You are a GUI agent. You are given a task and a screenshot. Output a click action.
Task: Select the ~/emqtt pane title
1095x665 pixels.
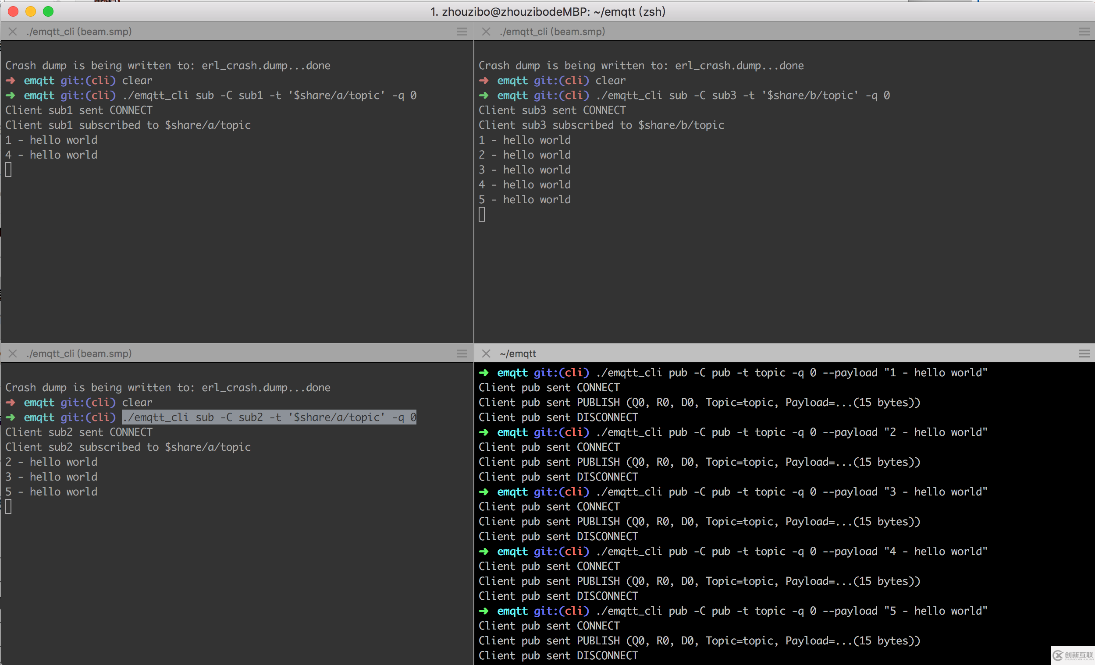[x=518, y=354]
